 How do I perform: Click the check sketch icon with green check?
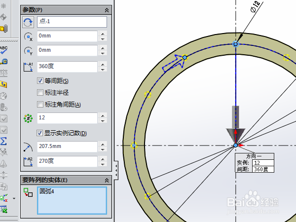coord(3,198)
